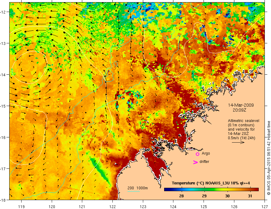Viewport: 271px width, 209px height.
Task: Click the latitude axis label -17
Action: click(3, 169)
